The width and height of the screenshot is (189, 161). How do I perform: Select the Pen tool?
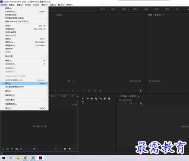coord(105,99)
